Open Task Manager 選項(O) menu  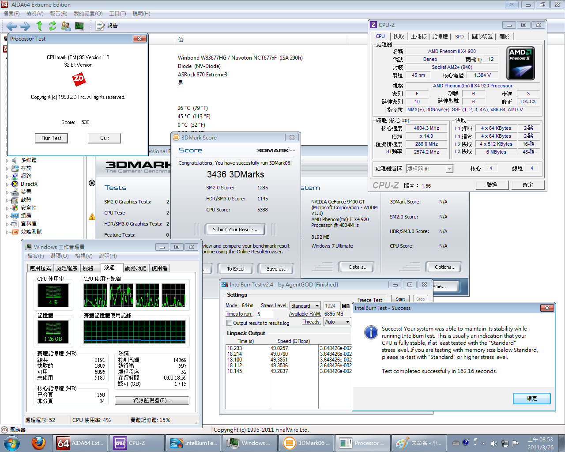coord(59,256)
